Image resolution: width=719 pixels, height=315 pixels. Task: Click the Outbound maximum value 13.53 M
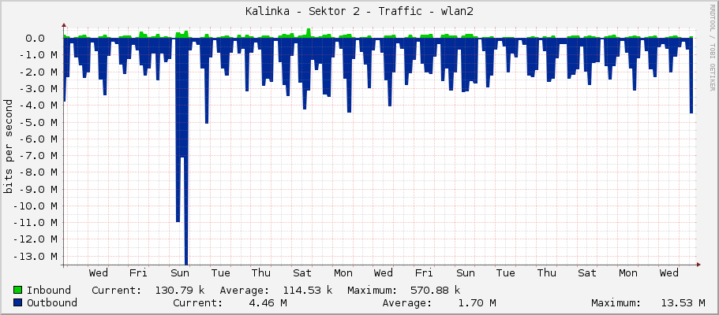click(683, 302)
